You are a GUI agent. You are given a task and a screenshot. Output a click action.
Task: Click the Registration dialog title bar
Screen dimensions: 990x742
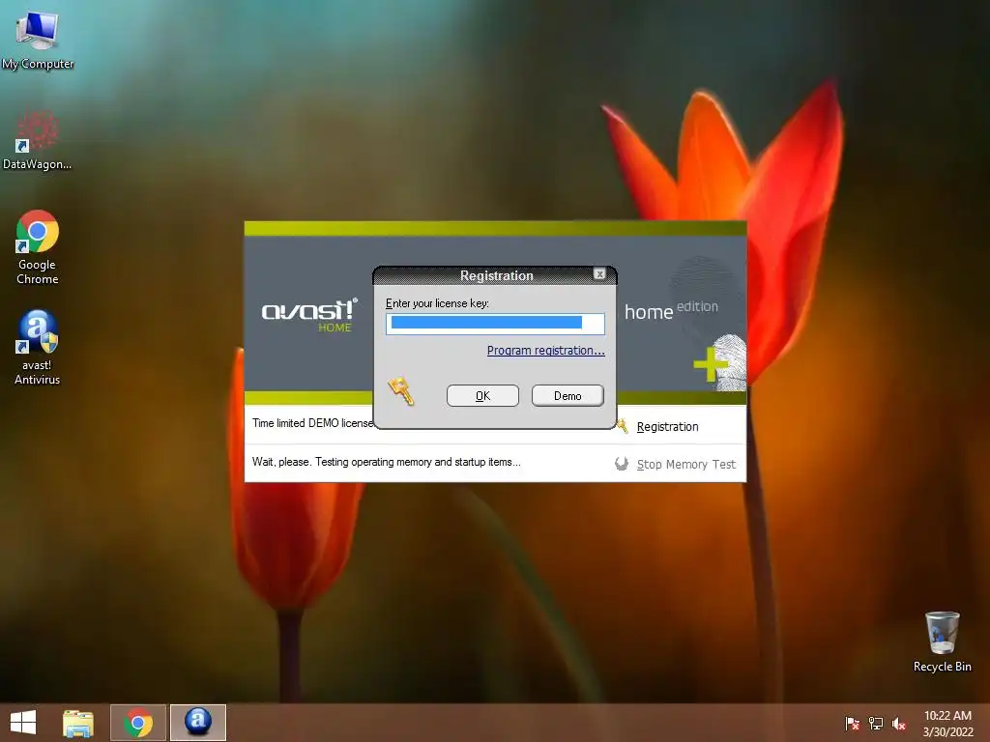pyautogui.click(x=495, y=275)
